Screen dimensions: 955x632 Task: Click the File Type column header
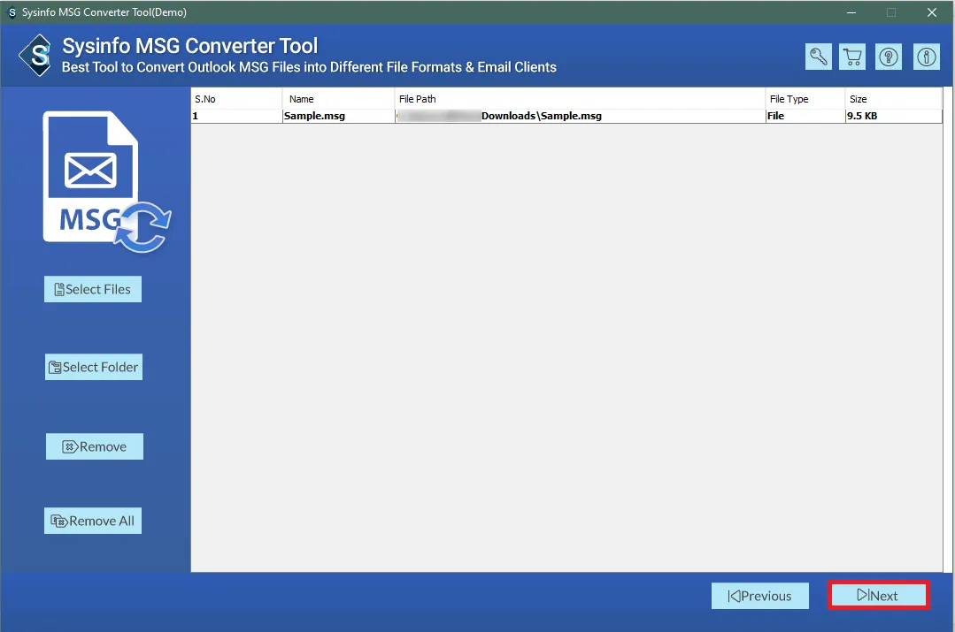(804, 99)
